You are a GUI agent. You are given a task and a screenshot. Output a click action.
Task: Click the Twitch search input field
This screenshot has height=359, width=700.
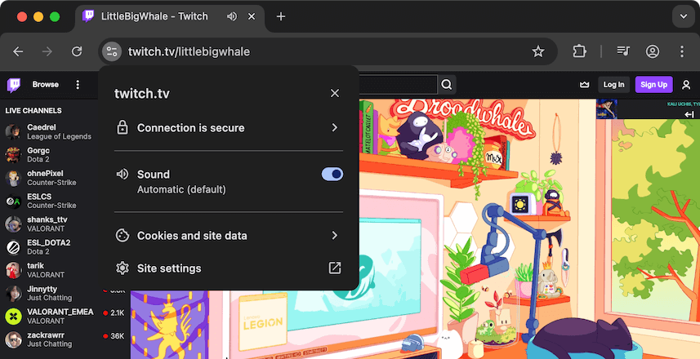(x=397, y=85)
